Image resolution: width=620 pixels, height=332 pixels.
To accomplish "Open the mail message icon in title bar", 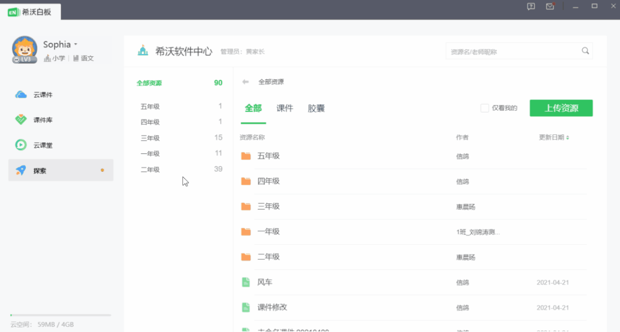I will pyautogui.click(x=550, y=6).
